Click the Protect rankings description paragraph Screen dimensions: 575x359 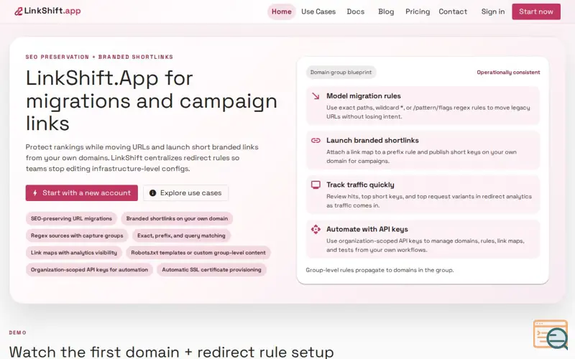point(142,158)
